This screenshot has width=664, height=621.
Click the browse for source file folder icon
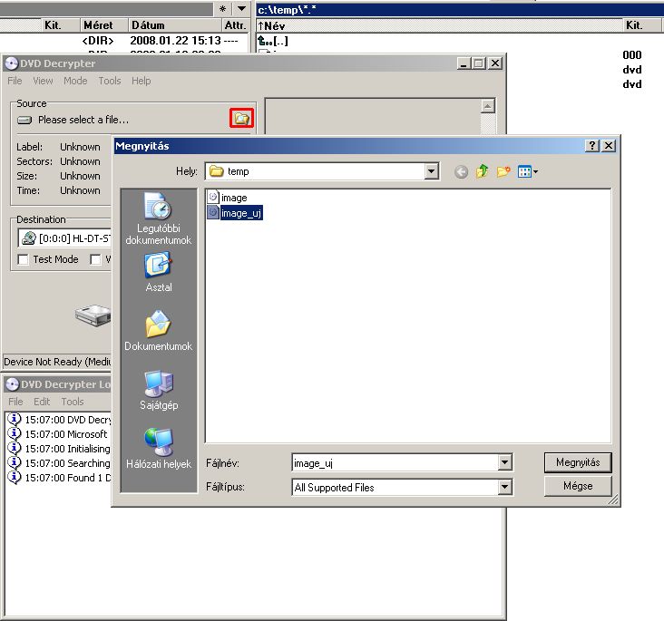click(241, 119)
